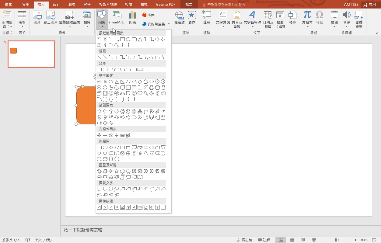This screenshot has height=243, width=381.
Task: Choose the Help action button shape
Action: [x=157, y=207]
